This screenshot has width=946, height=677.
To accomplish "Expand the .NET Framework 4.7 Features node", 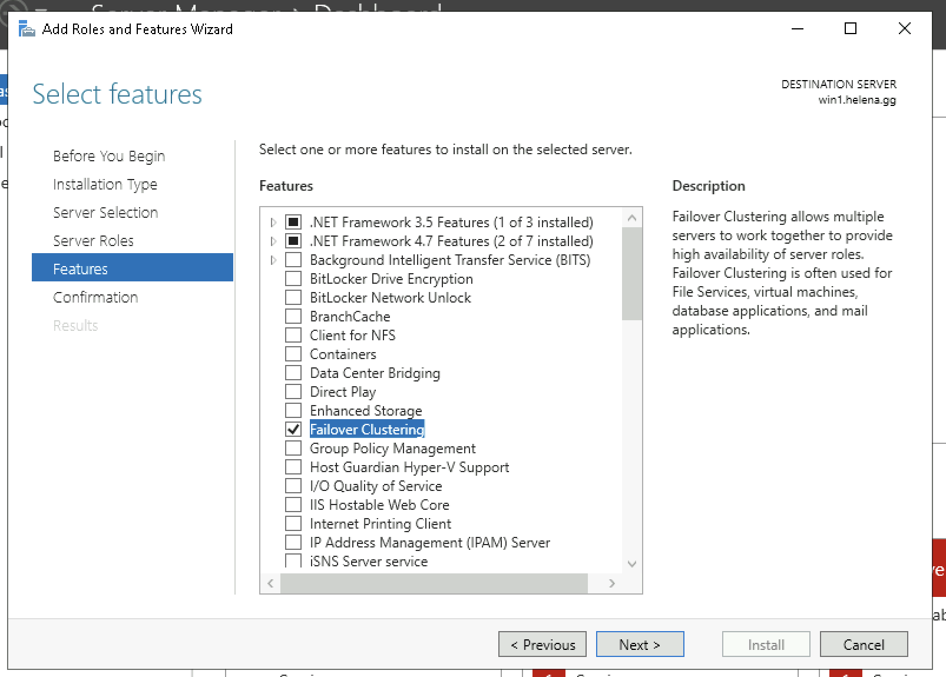I will [273, 241].
